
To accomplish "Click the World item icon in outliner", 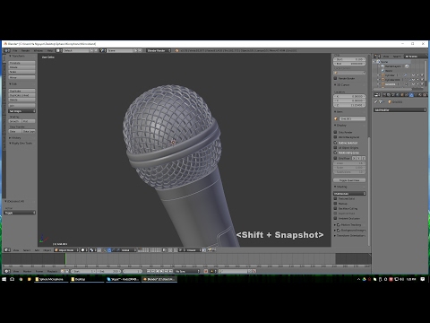I will 383,71.
